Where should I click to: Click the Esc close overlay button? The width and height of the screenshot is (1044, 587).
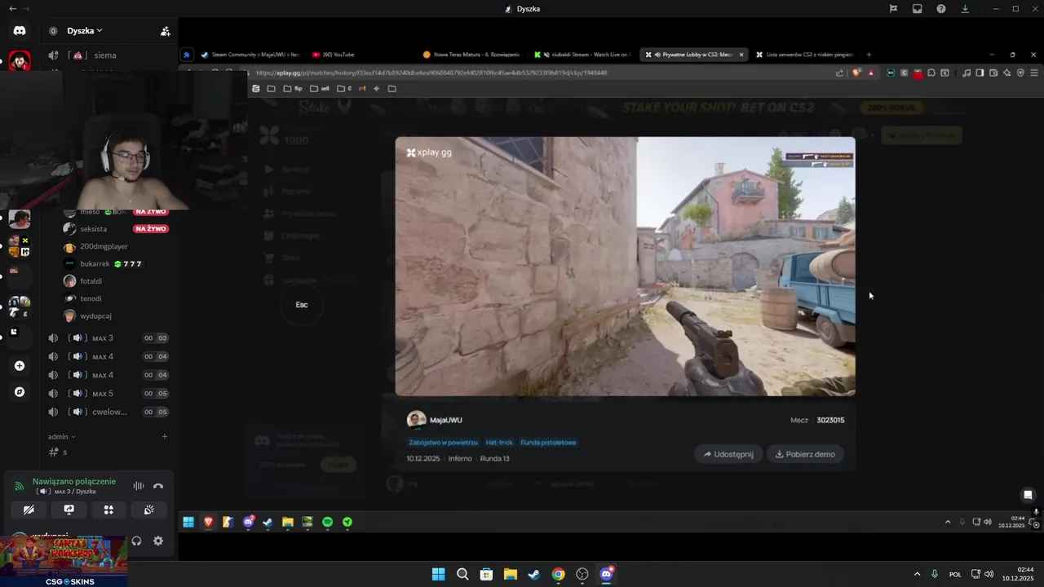pos(302,305)
